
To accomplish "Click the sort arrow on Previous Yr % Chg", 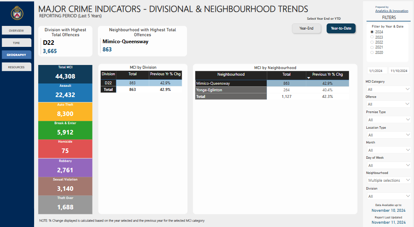I will click(x=309, y=78).
